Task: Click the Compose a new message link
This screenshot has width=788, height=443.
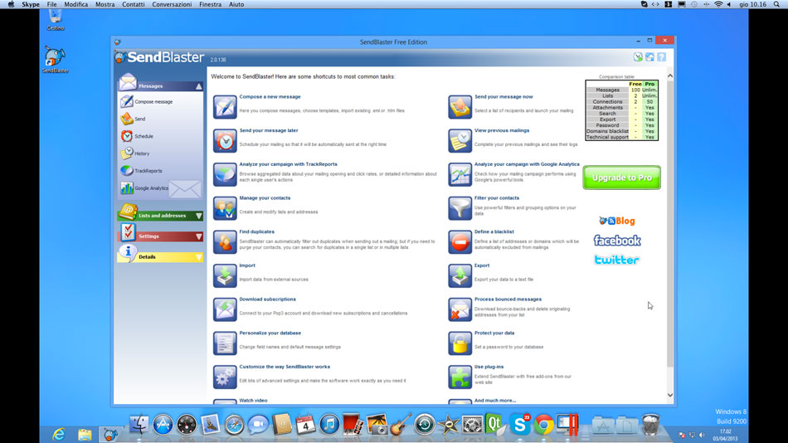Action: pos(270,96)
